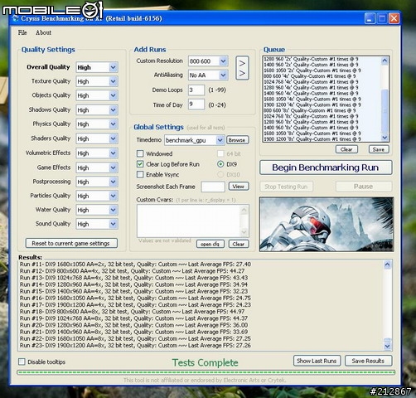Click Browse next to Timedemo
The image size is (416, 398).
(238, 140)
